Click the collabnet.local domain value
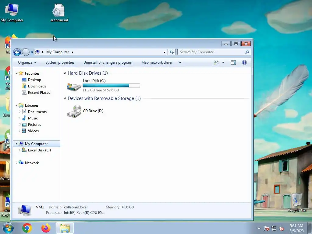312x234 pixels. point(76,207)
